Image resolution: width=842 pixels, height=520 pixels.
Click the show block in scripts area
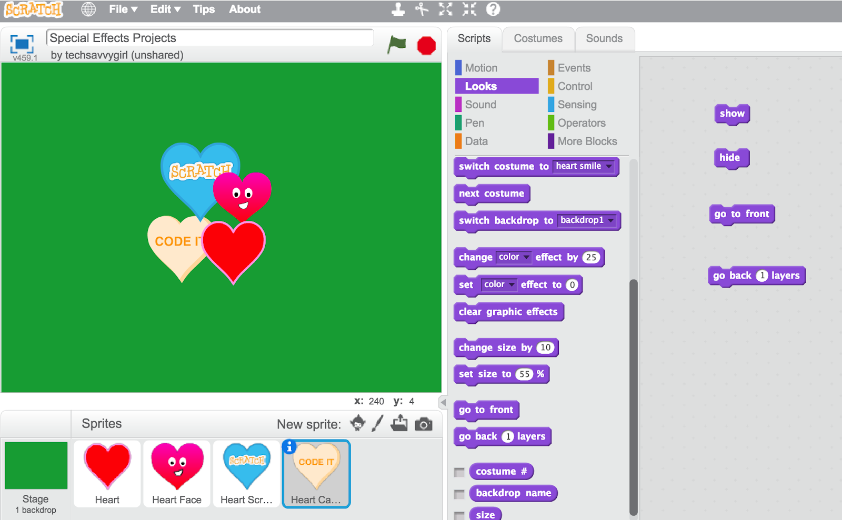coord(732,114)
